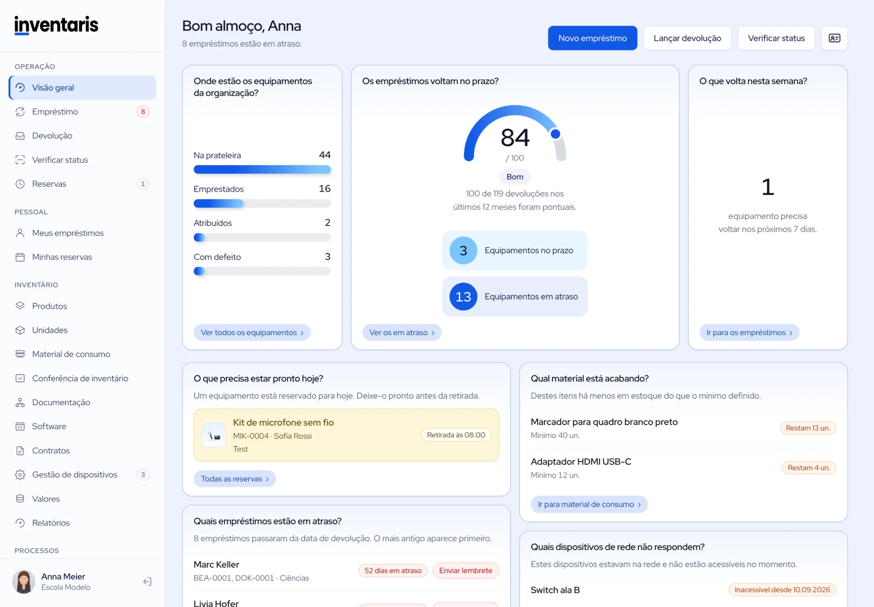Click the Documentação network icon
874x607 pixels.
(20, 403)
